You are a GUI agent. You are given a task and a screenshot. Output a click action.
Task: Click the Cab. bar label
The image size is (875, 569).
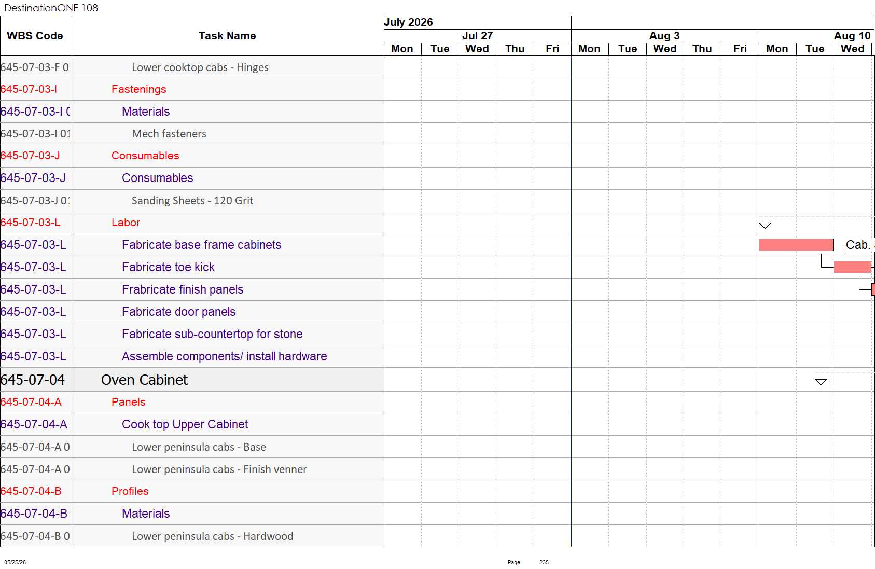858,245
